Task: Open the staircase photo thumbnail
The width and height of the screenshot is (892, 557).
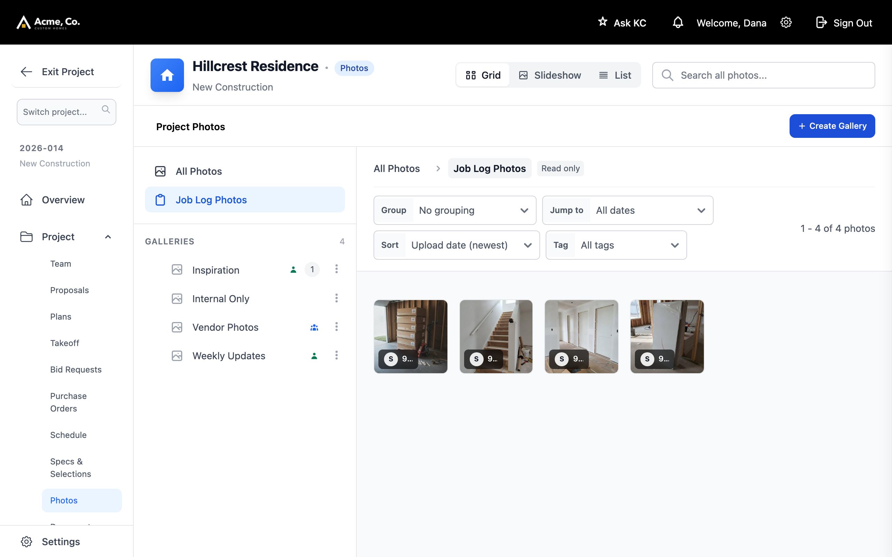Action: (496, 336)
